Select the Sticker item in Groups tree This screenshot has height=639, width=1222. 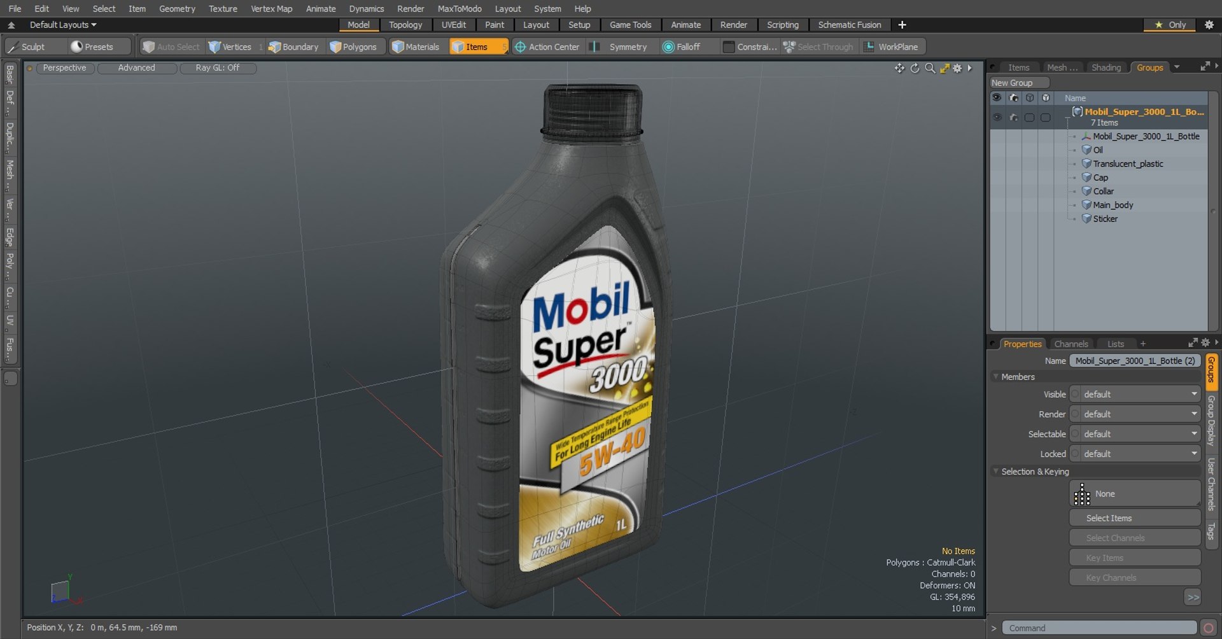click(x=1106, y=219)
